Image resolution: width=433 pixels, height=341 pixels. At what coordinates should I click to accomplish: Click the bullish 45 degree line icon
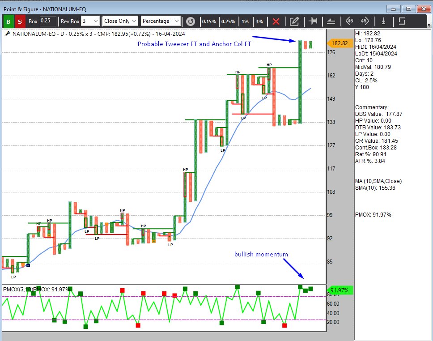coord(365,21)
